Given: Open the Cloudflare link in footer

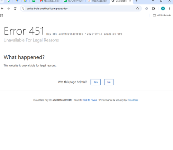Looking at the screenshot, I should pos(133,100).
